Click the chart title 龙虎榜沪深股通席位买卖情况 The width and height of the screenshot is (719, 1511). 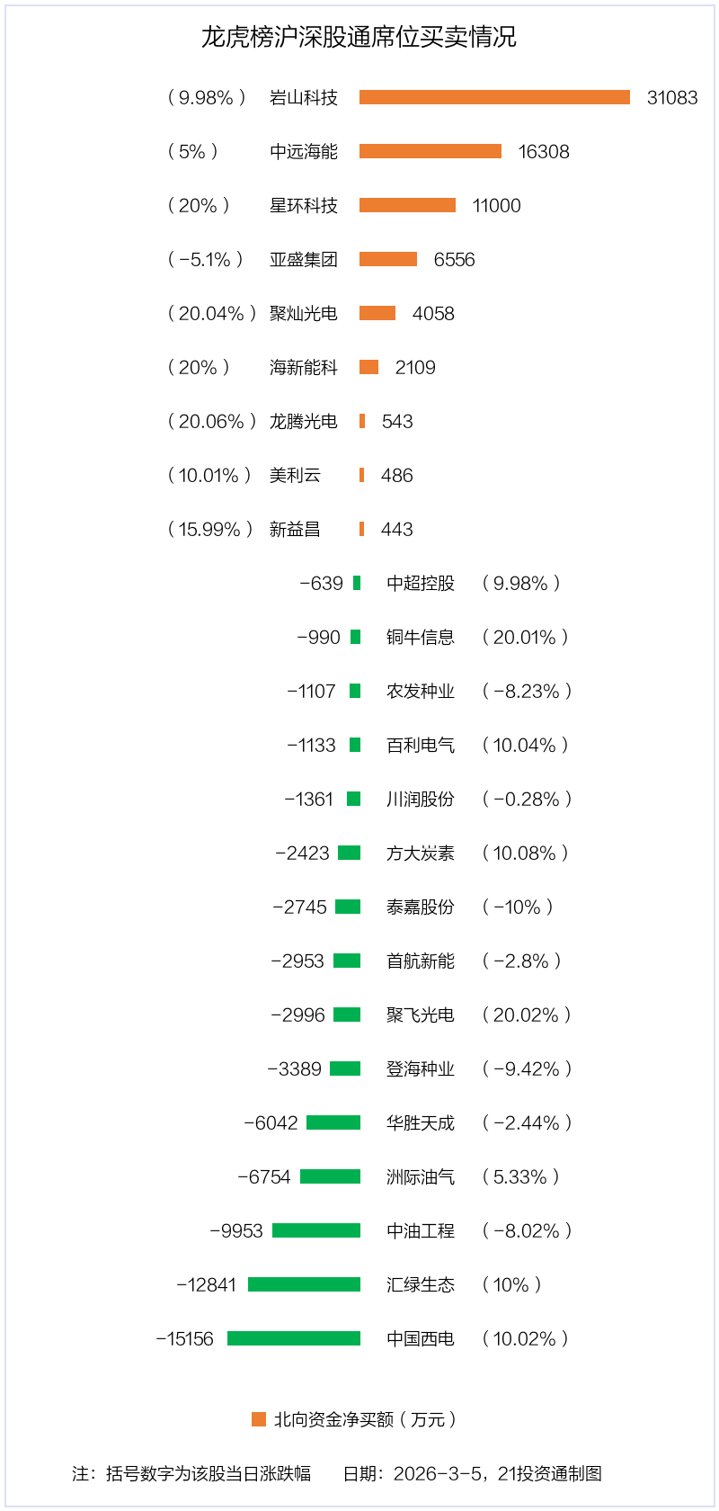click(359, 37)
